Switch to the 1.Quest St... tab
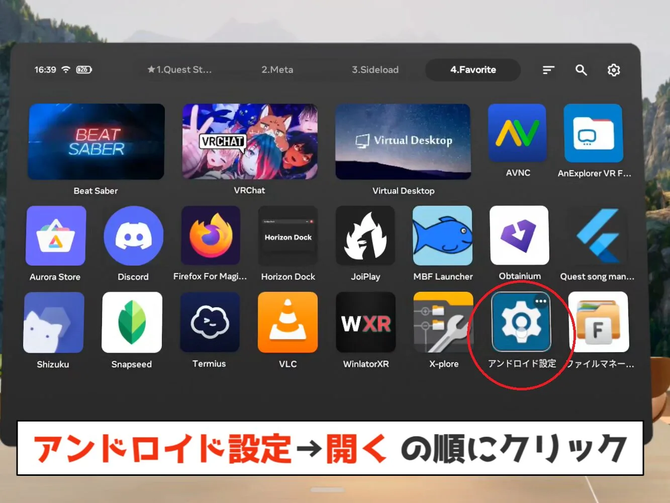670x503 pixels. 179,69
